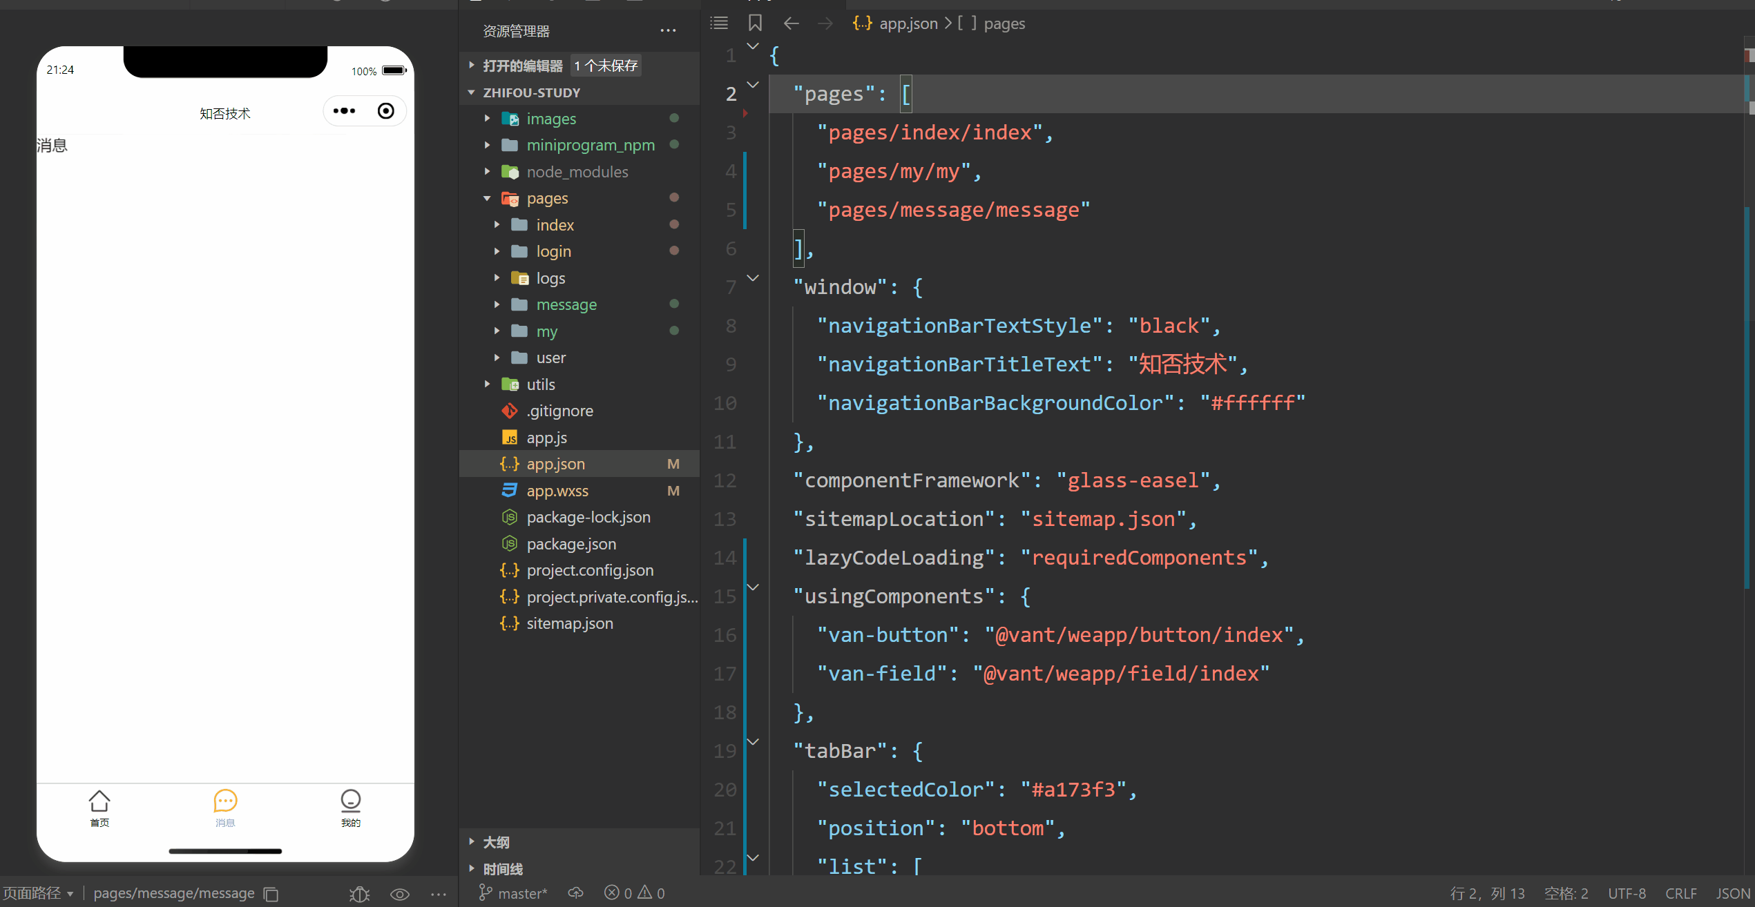Click the simulator capsule close circle

(x=385, y=111)
